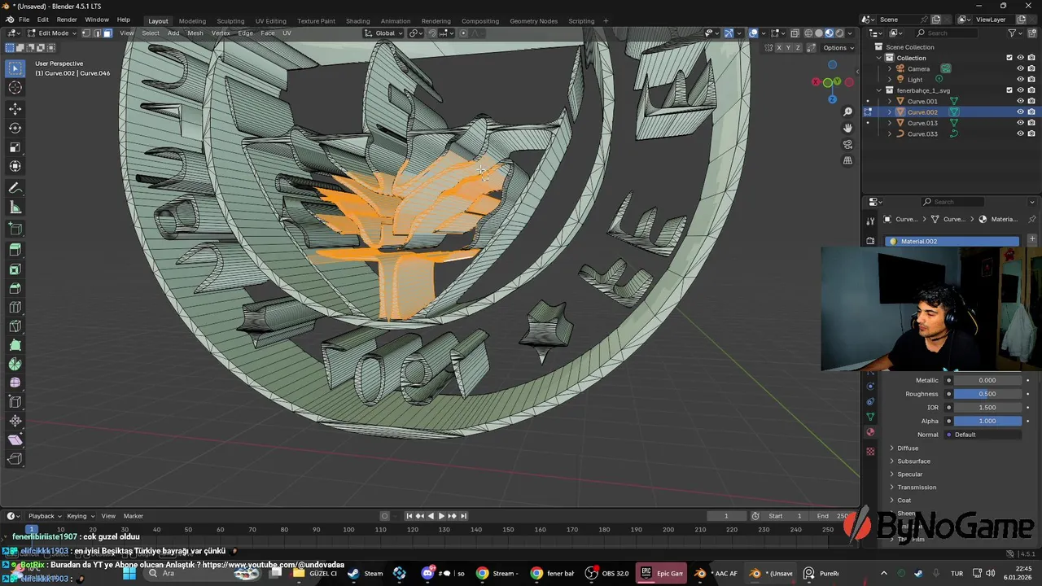Toggle X axis mirror in viewport
1042x586 pixels.
pyautogui.click(x=779, y=48)
